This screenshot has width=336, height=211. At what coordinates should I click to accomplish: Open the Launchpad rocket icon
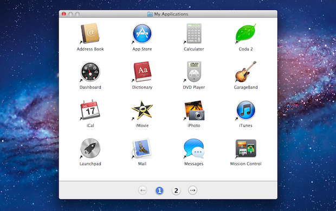point(90,148)
